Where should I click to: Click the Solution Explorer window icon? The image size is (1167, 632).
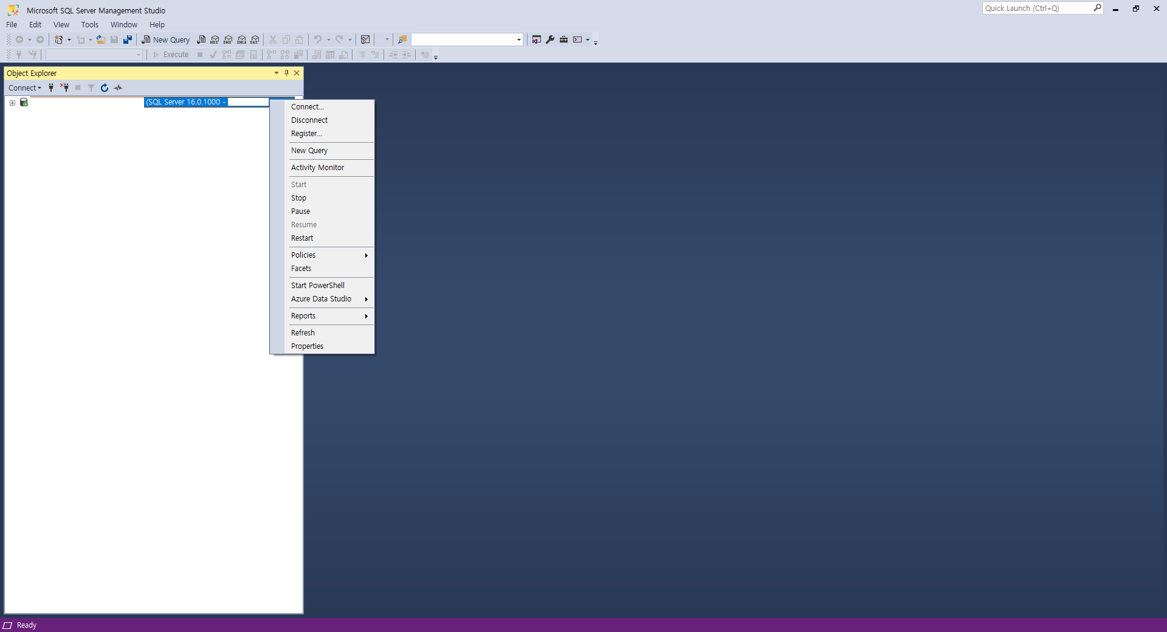pos(537,39)
